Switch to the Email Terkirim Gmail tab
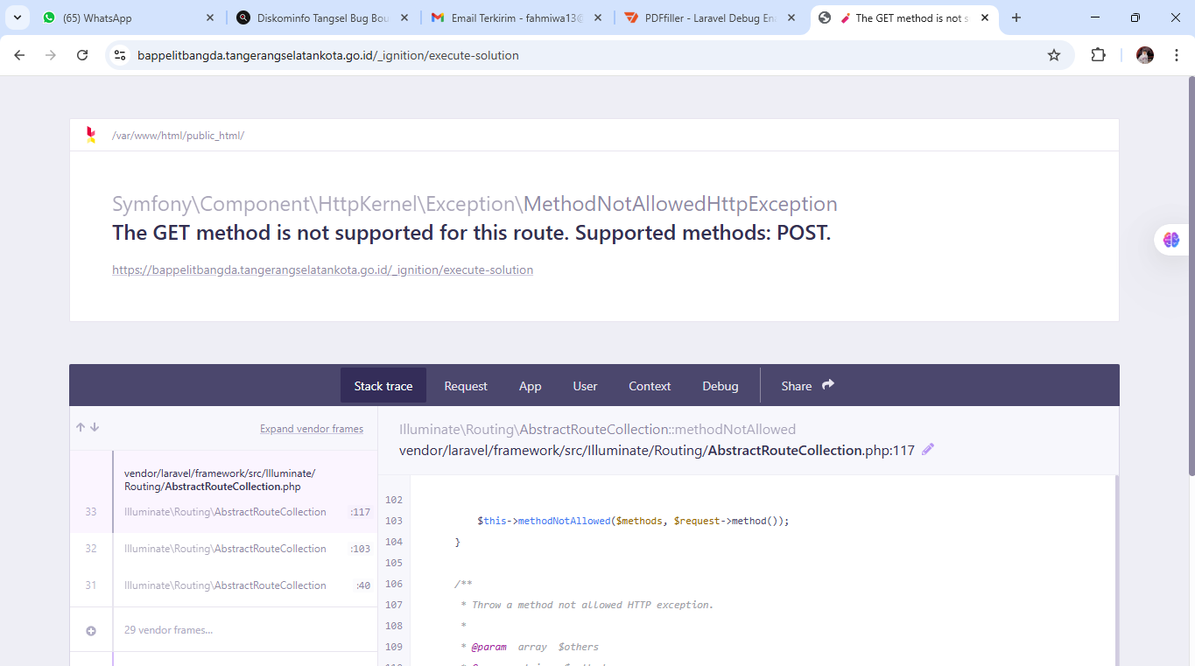Image resolution: width=1195 pixels, height=666 pixels. (x=516, y=18)
